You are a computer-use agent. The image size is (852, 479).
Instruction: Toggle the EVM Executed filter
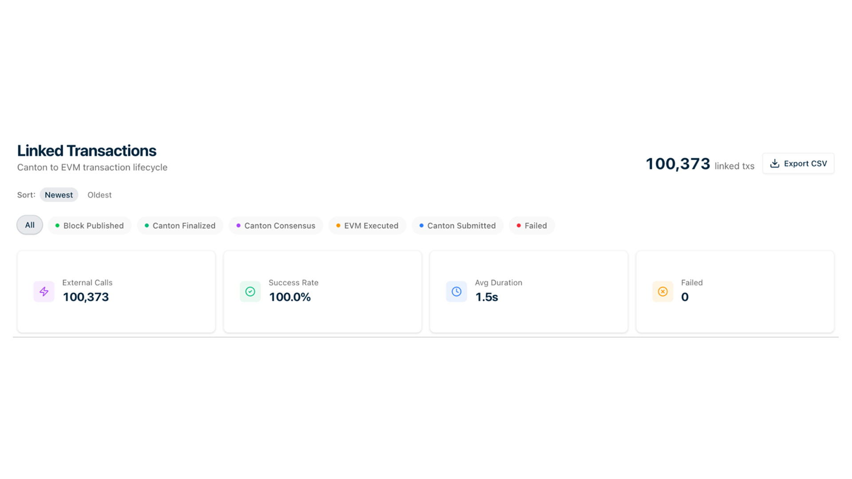pos(367,225)
